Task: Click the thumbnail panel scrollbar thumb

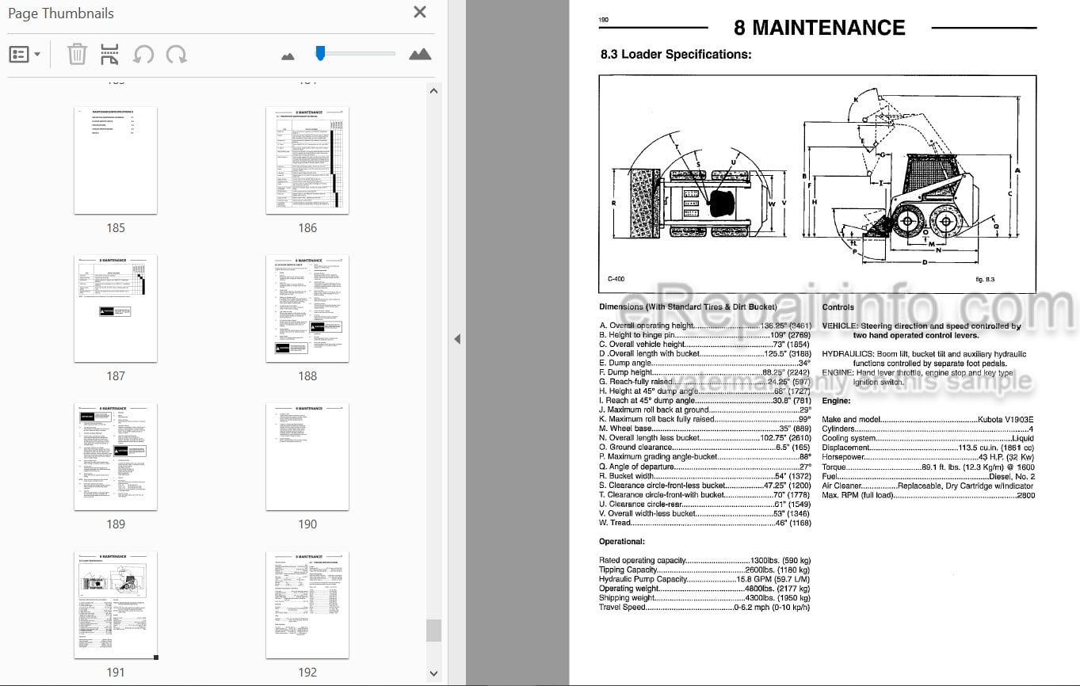Action: [x=433, y=631]
